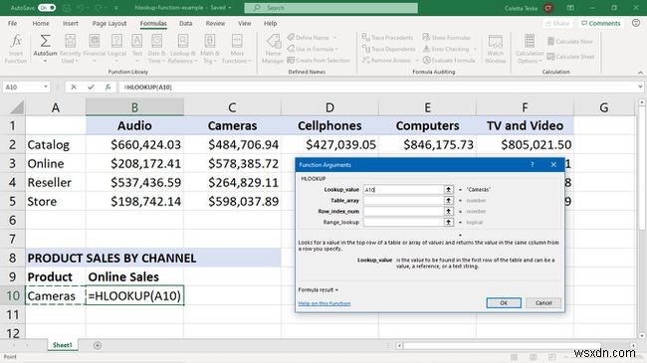Select all cells via corner triangle
This screenshot has width=647, height=363.
pos(16,107)
